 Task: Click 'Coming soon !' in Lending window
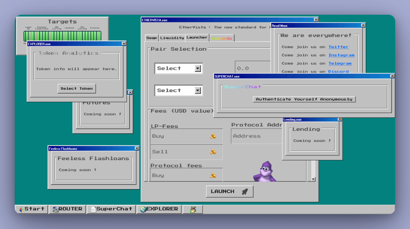point(312,141)
